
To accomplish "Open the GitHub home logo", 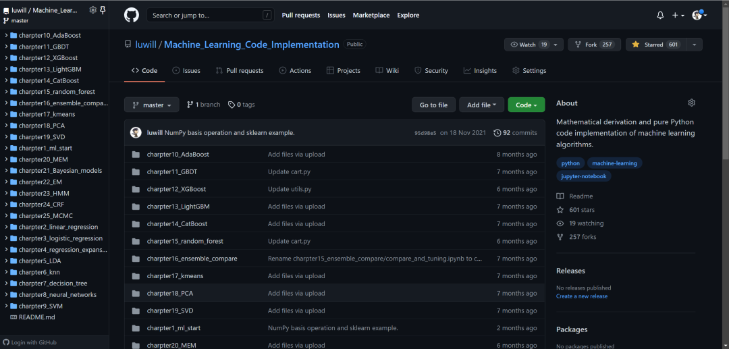I will pos(132,15).
